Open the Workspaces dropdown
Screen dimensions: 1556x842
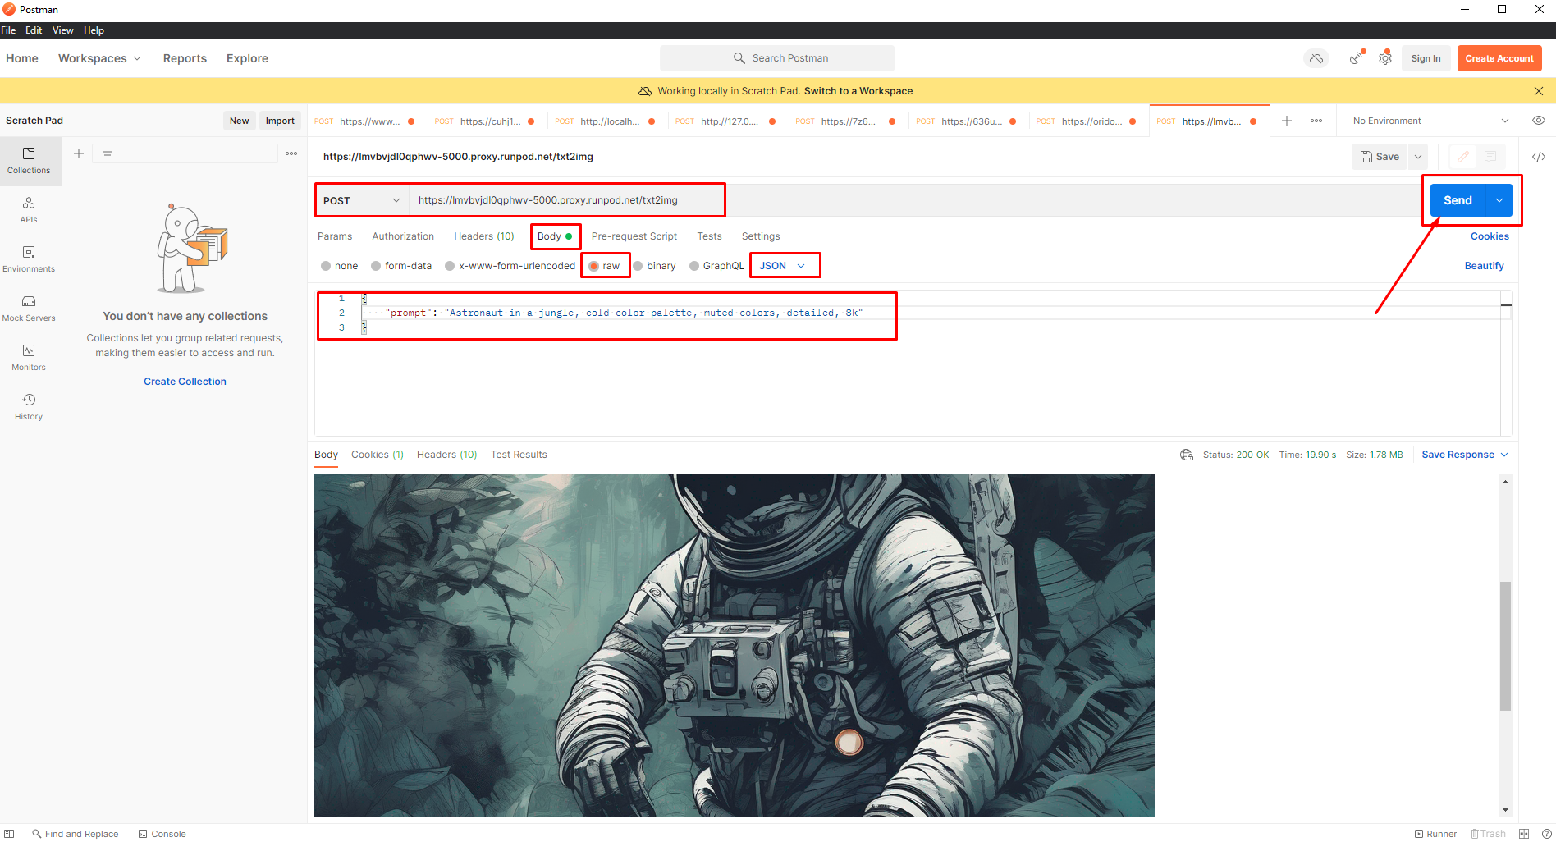pos(99,58)
